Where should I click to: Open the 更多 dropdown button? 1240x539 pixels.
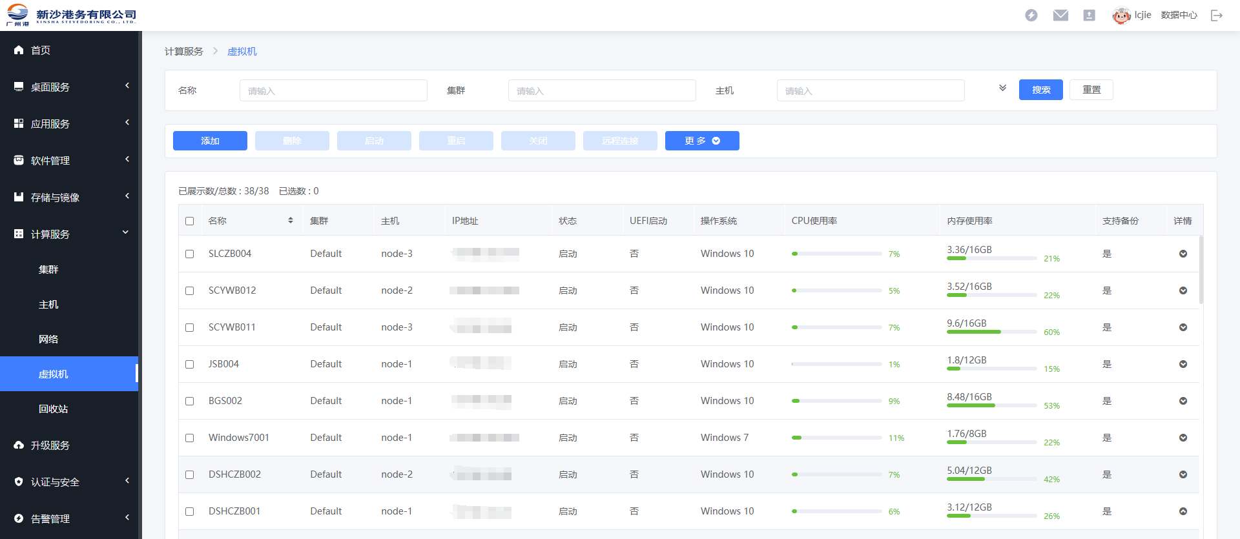pyautogui.click(x=702, y=141)
